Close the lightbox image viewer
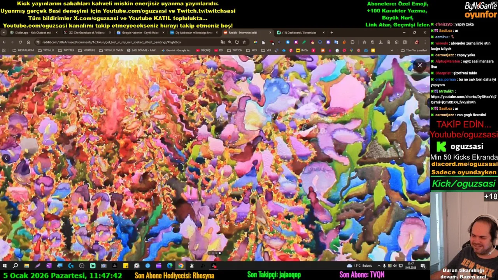Screen dimensions: 498x280 (x=419, y=66)
